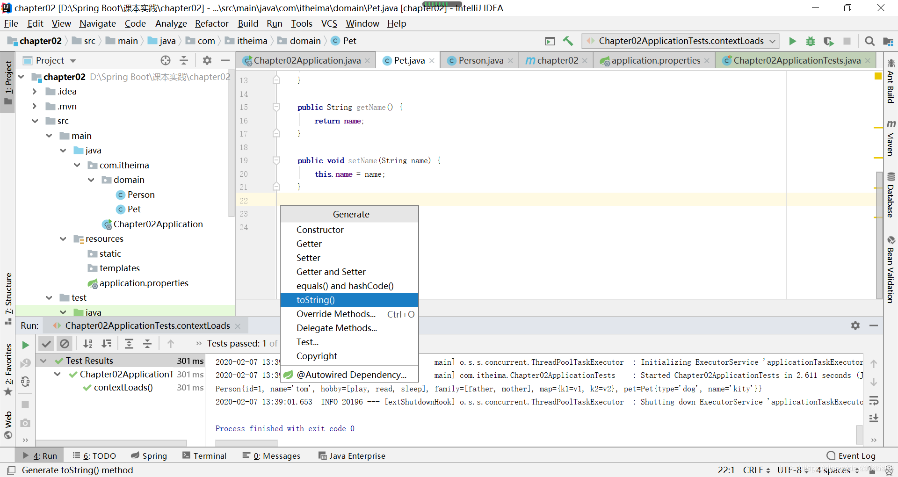Toggle the Favorites side panel
This screenshot has width=898, height=477.
(x=8, y=370)
